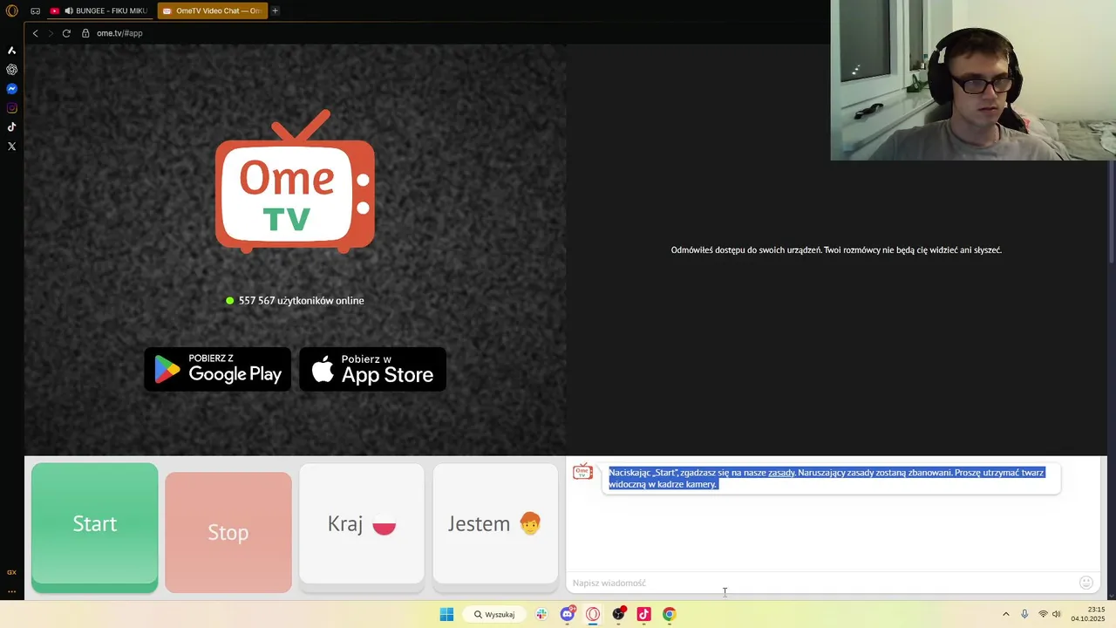This screenshot has height=628, width=1116.
Task: Click the Stop button
Action: [228, 532]
